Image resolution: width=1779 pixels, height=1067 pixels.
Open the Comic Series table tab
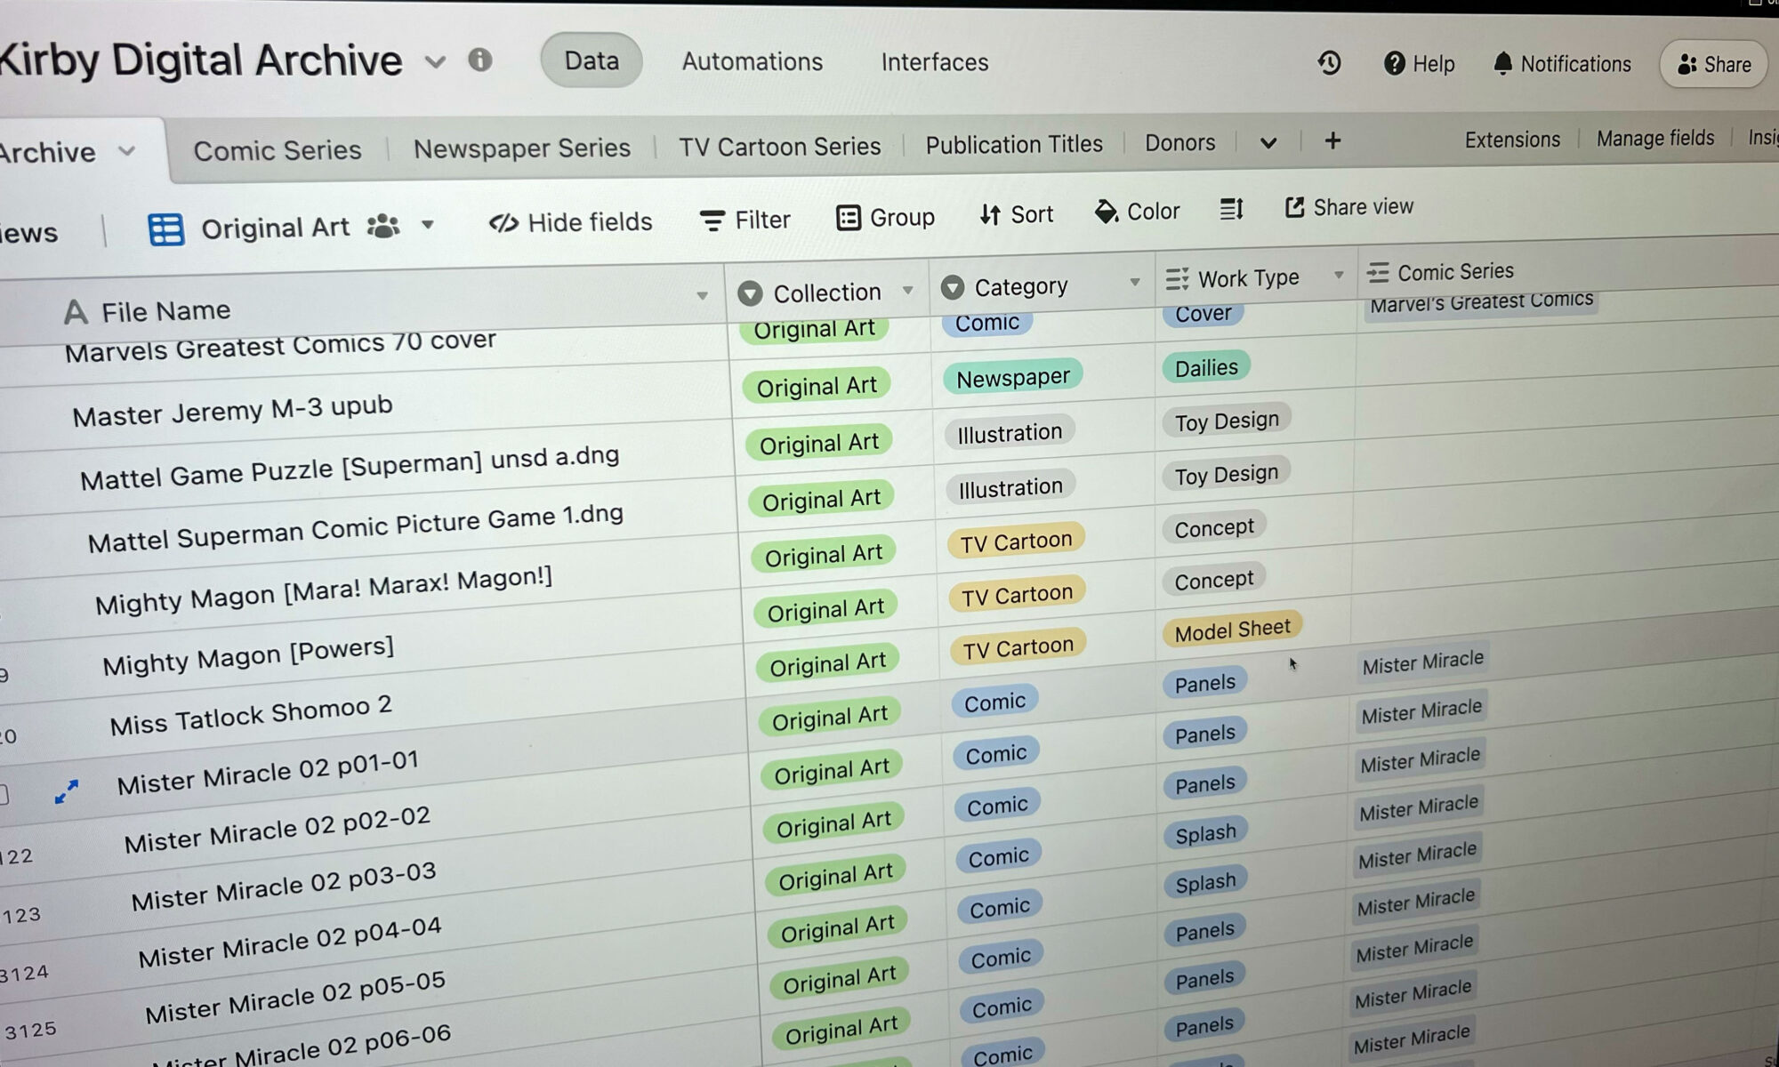coord(278,150)
